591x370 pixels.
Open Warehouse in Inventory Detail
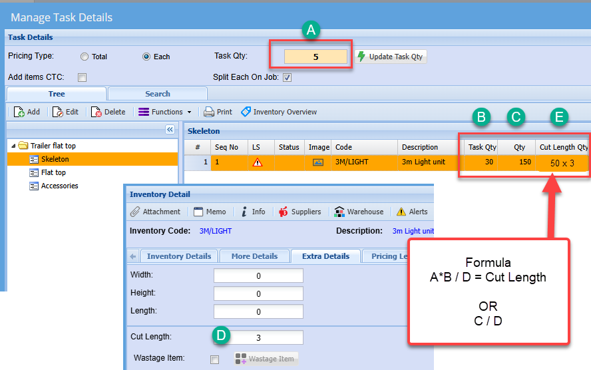pos(359,212)
